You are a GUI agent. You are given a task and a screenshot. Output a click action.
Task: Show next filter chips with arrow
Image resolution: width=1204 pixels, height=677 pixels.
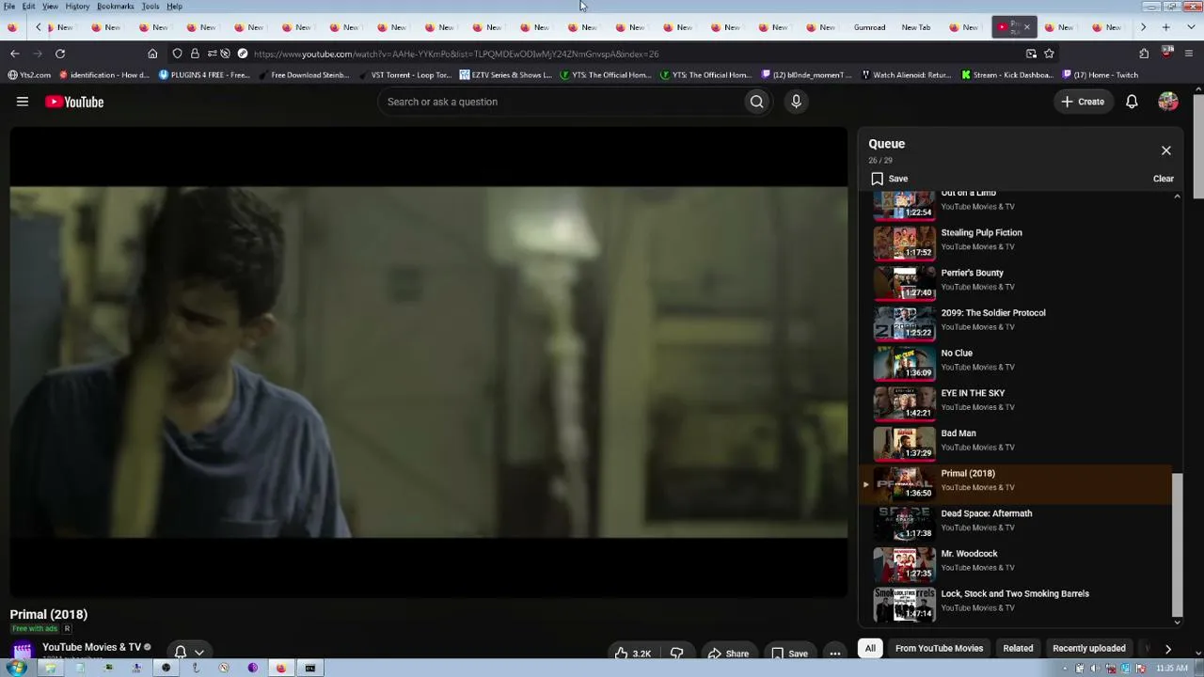point(1167,648)
